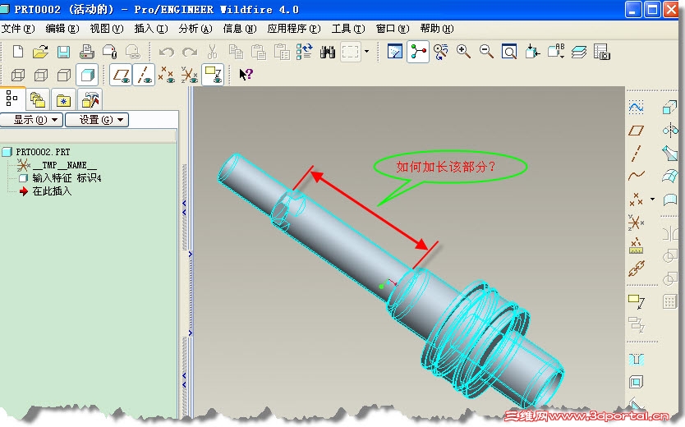
Task: Expand the datum point tool flyout arrow
Action: click(x=652, y=199)
